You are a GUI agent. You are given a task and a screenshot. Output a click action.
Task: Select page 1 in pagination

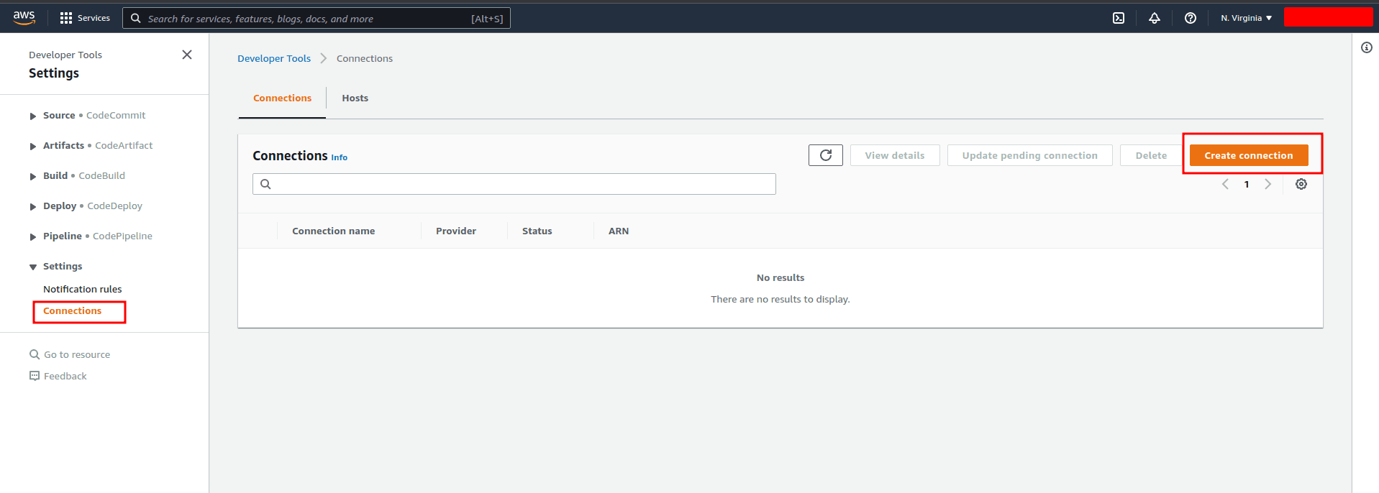pos(1247,185)
